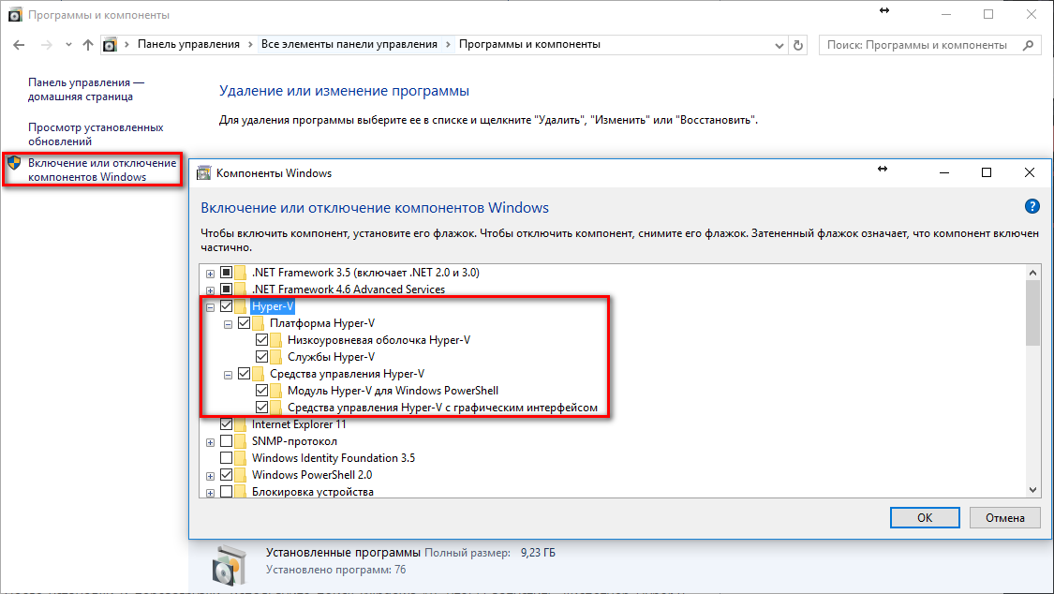Viewport: 1054px width, 594px height.
Task: Uncheck the Hyper-V root checkbox
Action: click(227, 306)
